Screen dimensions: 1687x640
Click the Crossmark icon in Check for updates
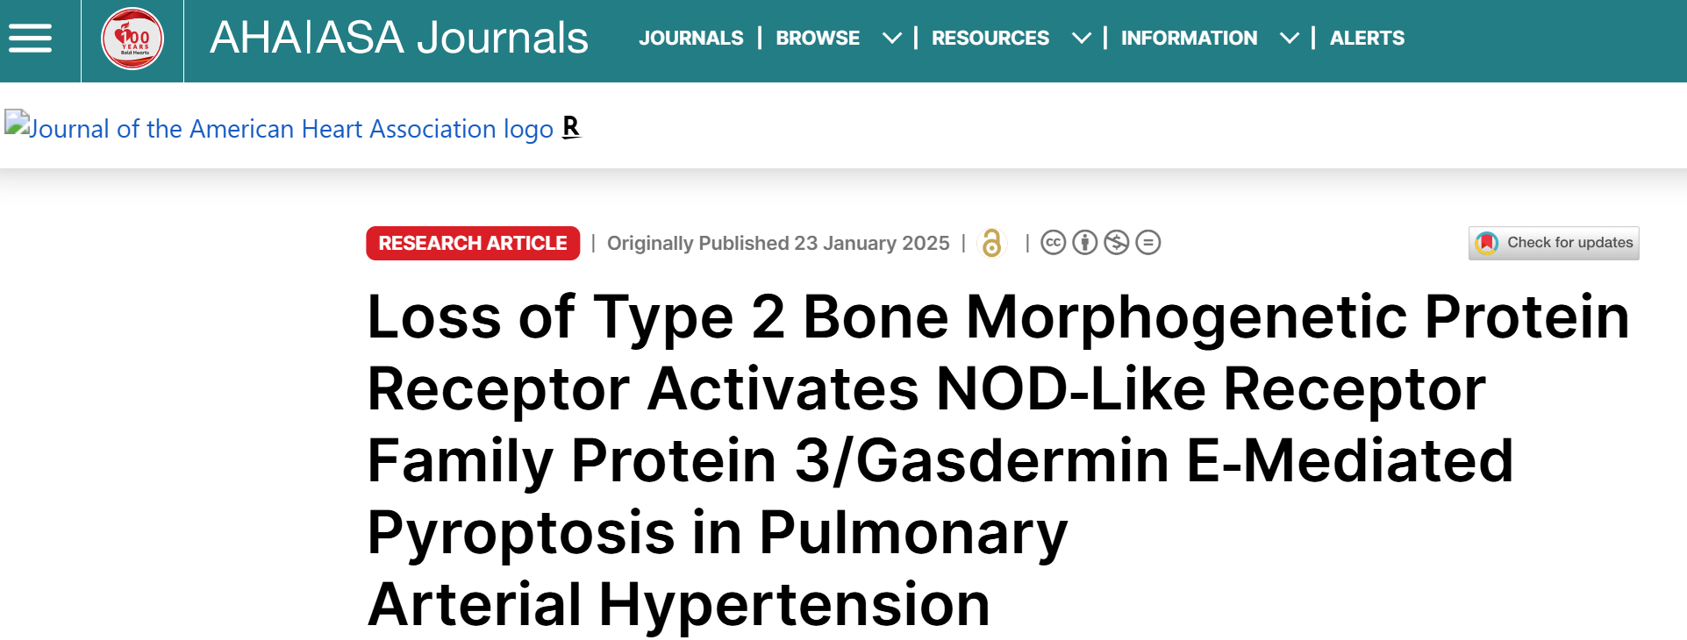1487,243
